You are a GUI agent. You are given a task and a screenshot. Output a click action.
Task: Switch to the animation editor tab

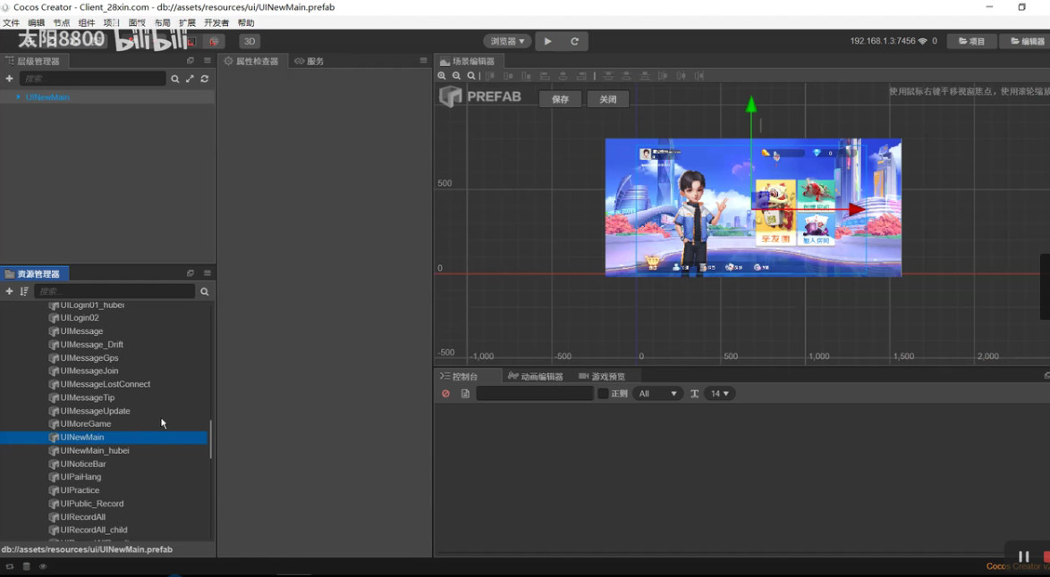click(x=536, y=376)
